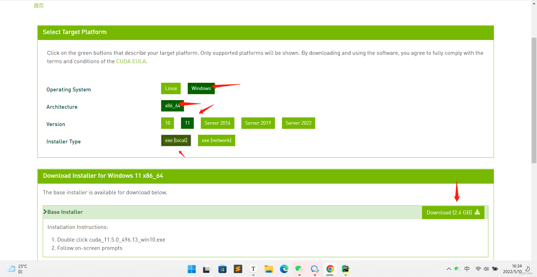Check battery status icon
This screenshot has height=277, width=537.
(495, 269)
